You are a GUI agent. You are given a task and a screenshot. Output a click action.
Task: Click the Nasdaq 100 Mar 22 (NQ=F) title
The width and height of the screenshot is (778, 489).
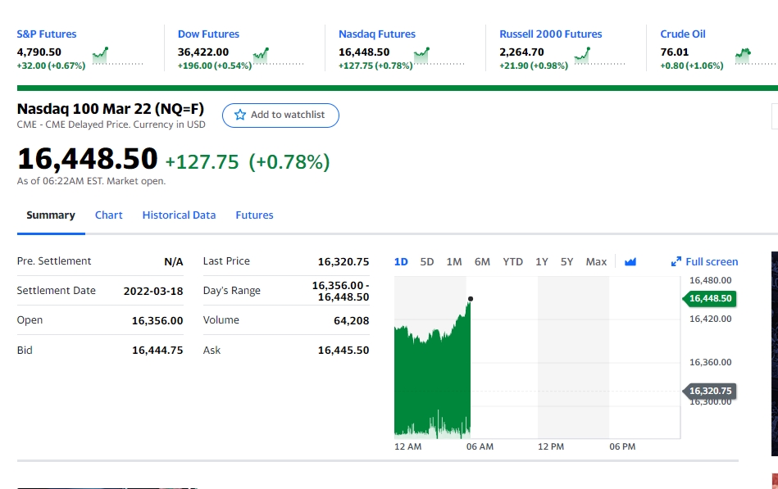click(x=111, y=109)
